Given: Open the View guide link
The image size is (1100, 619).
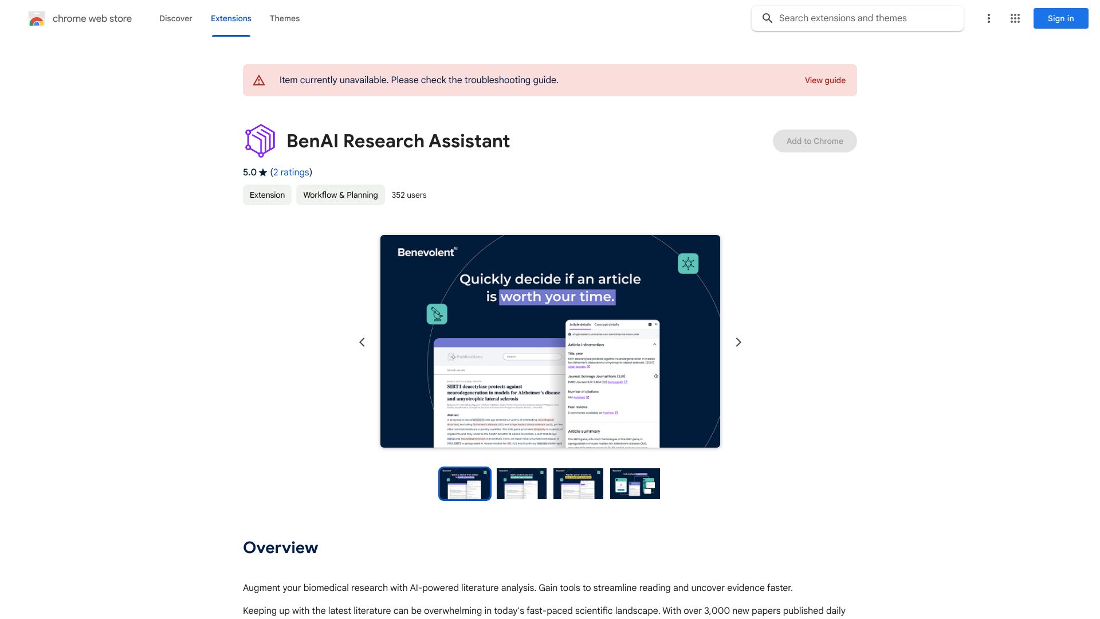Looking at the screenshot, I should [x=824, y=80].
